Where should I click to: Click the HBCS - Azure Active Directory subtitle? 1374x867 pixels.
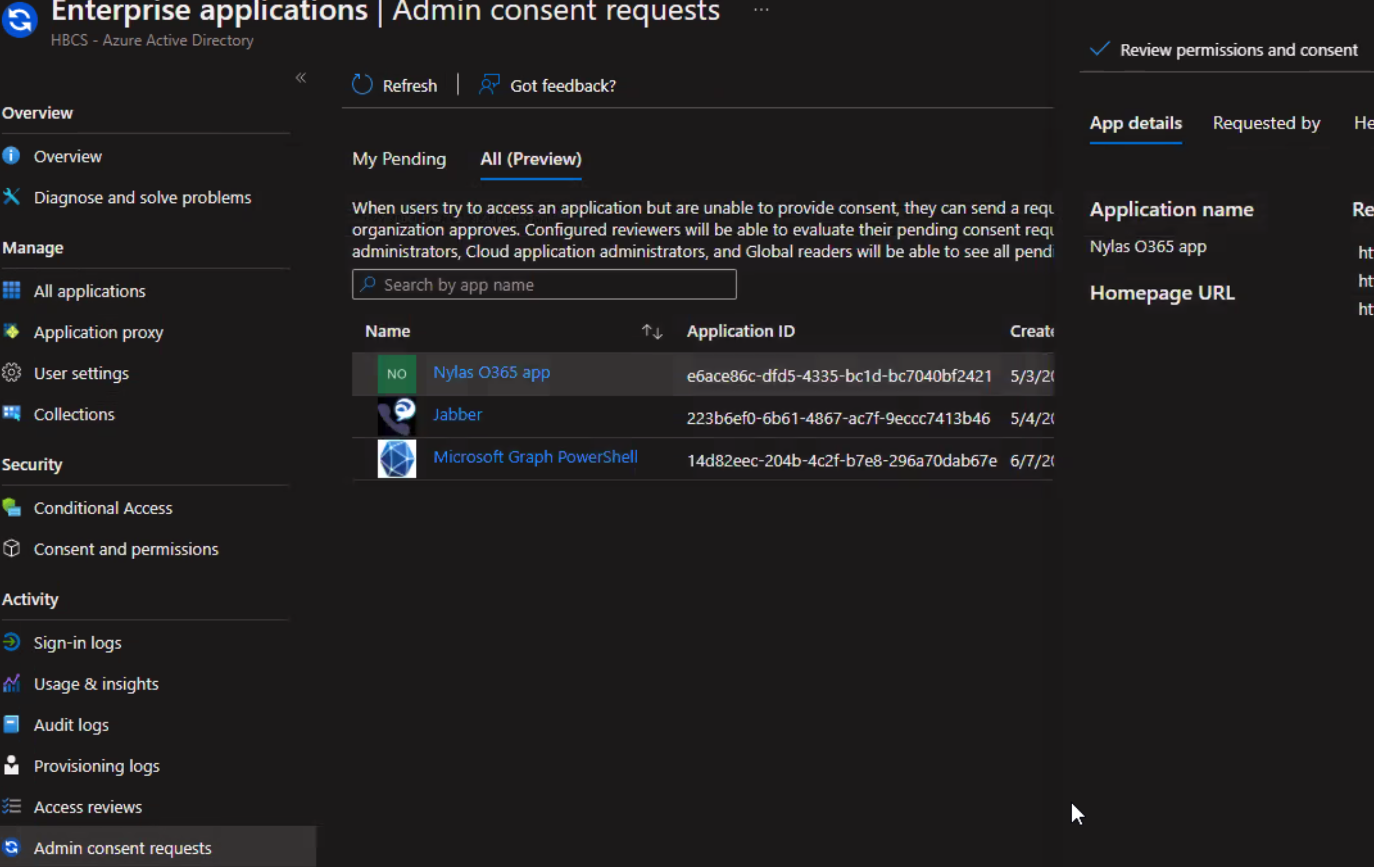pyautogui.click(x=152, y=41)
